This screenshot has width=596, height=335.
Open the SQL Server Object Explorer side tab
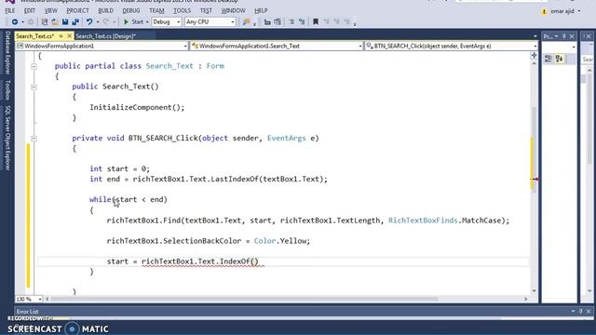coord(7,138)
